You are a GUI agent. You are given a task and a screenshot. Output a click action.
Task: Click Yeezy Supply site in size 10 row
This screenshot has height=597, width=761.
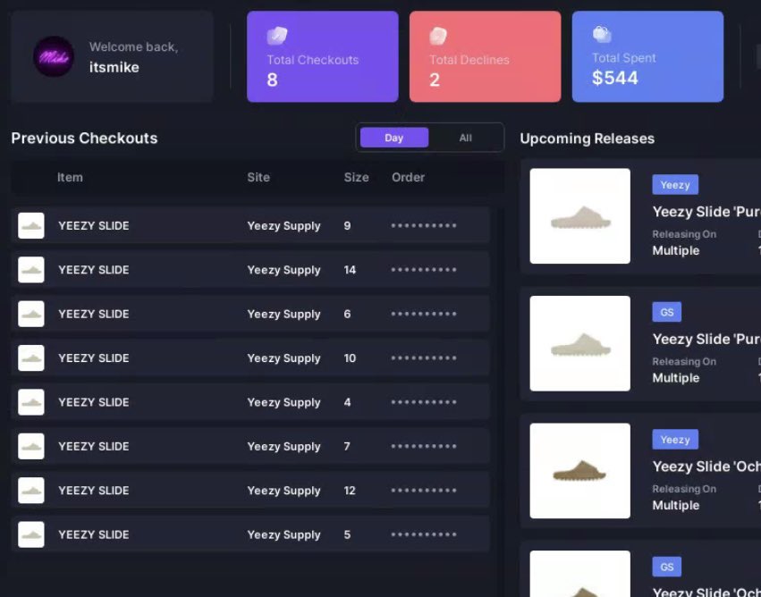pos(283,358)
